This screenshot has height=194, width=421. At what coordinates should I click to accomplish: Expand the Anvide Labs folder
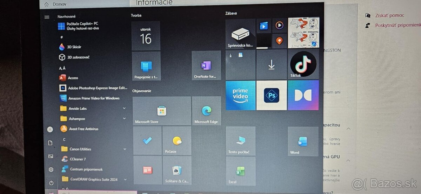pos(124,109)
